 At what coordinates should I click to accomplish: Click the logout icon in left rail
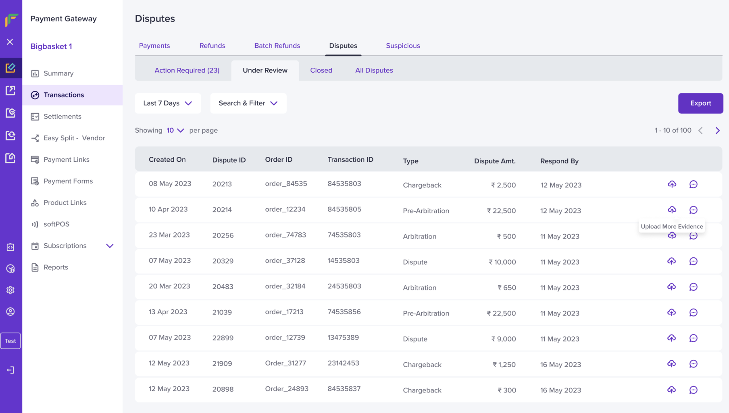point(10,370)
